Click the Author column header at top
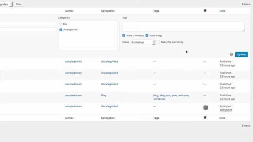This screenshot has width=253, height=142. (69, 11)
